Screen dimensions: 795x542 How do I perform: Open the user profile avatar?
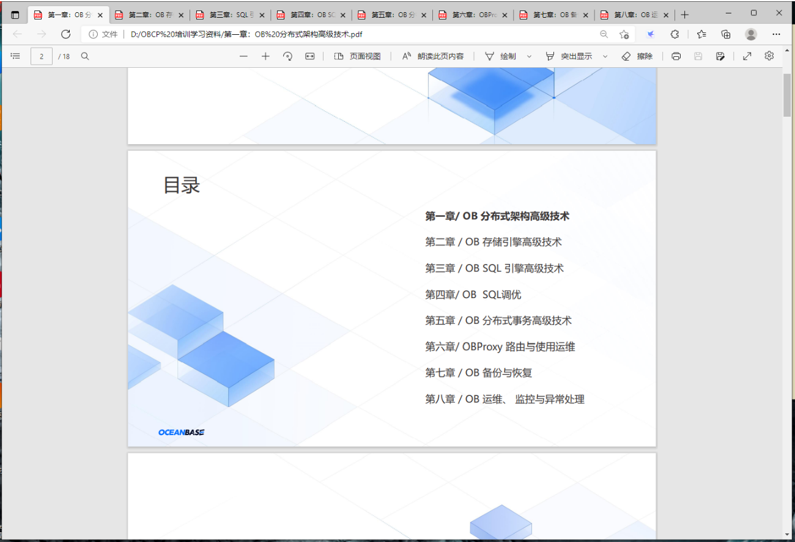click(x=751, y=34)
